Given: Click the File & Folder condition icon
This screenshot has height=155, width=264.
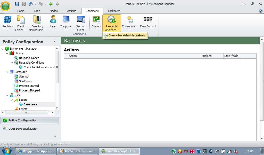Looking at the screenshot, I should point(21,21).
